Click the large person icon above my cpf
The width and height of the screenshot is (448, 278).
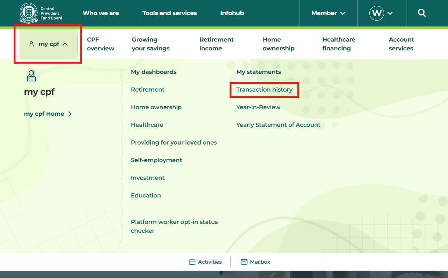pos(31,76)
